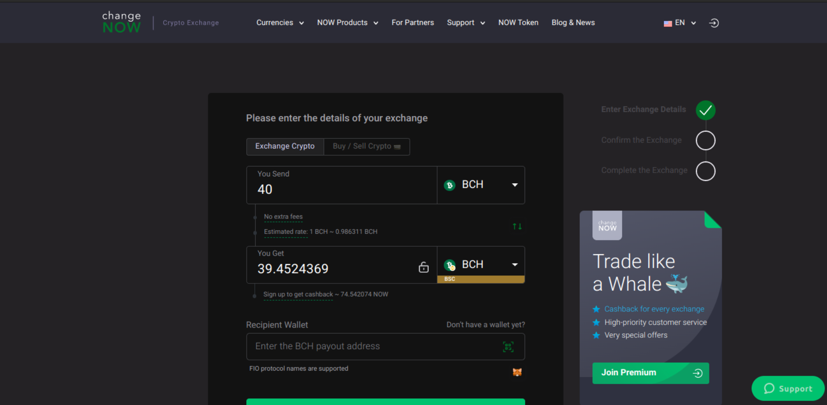Click the Confirm the Exchange step circle

click(x=705, y=140)
